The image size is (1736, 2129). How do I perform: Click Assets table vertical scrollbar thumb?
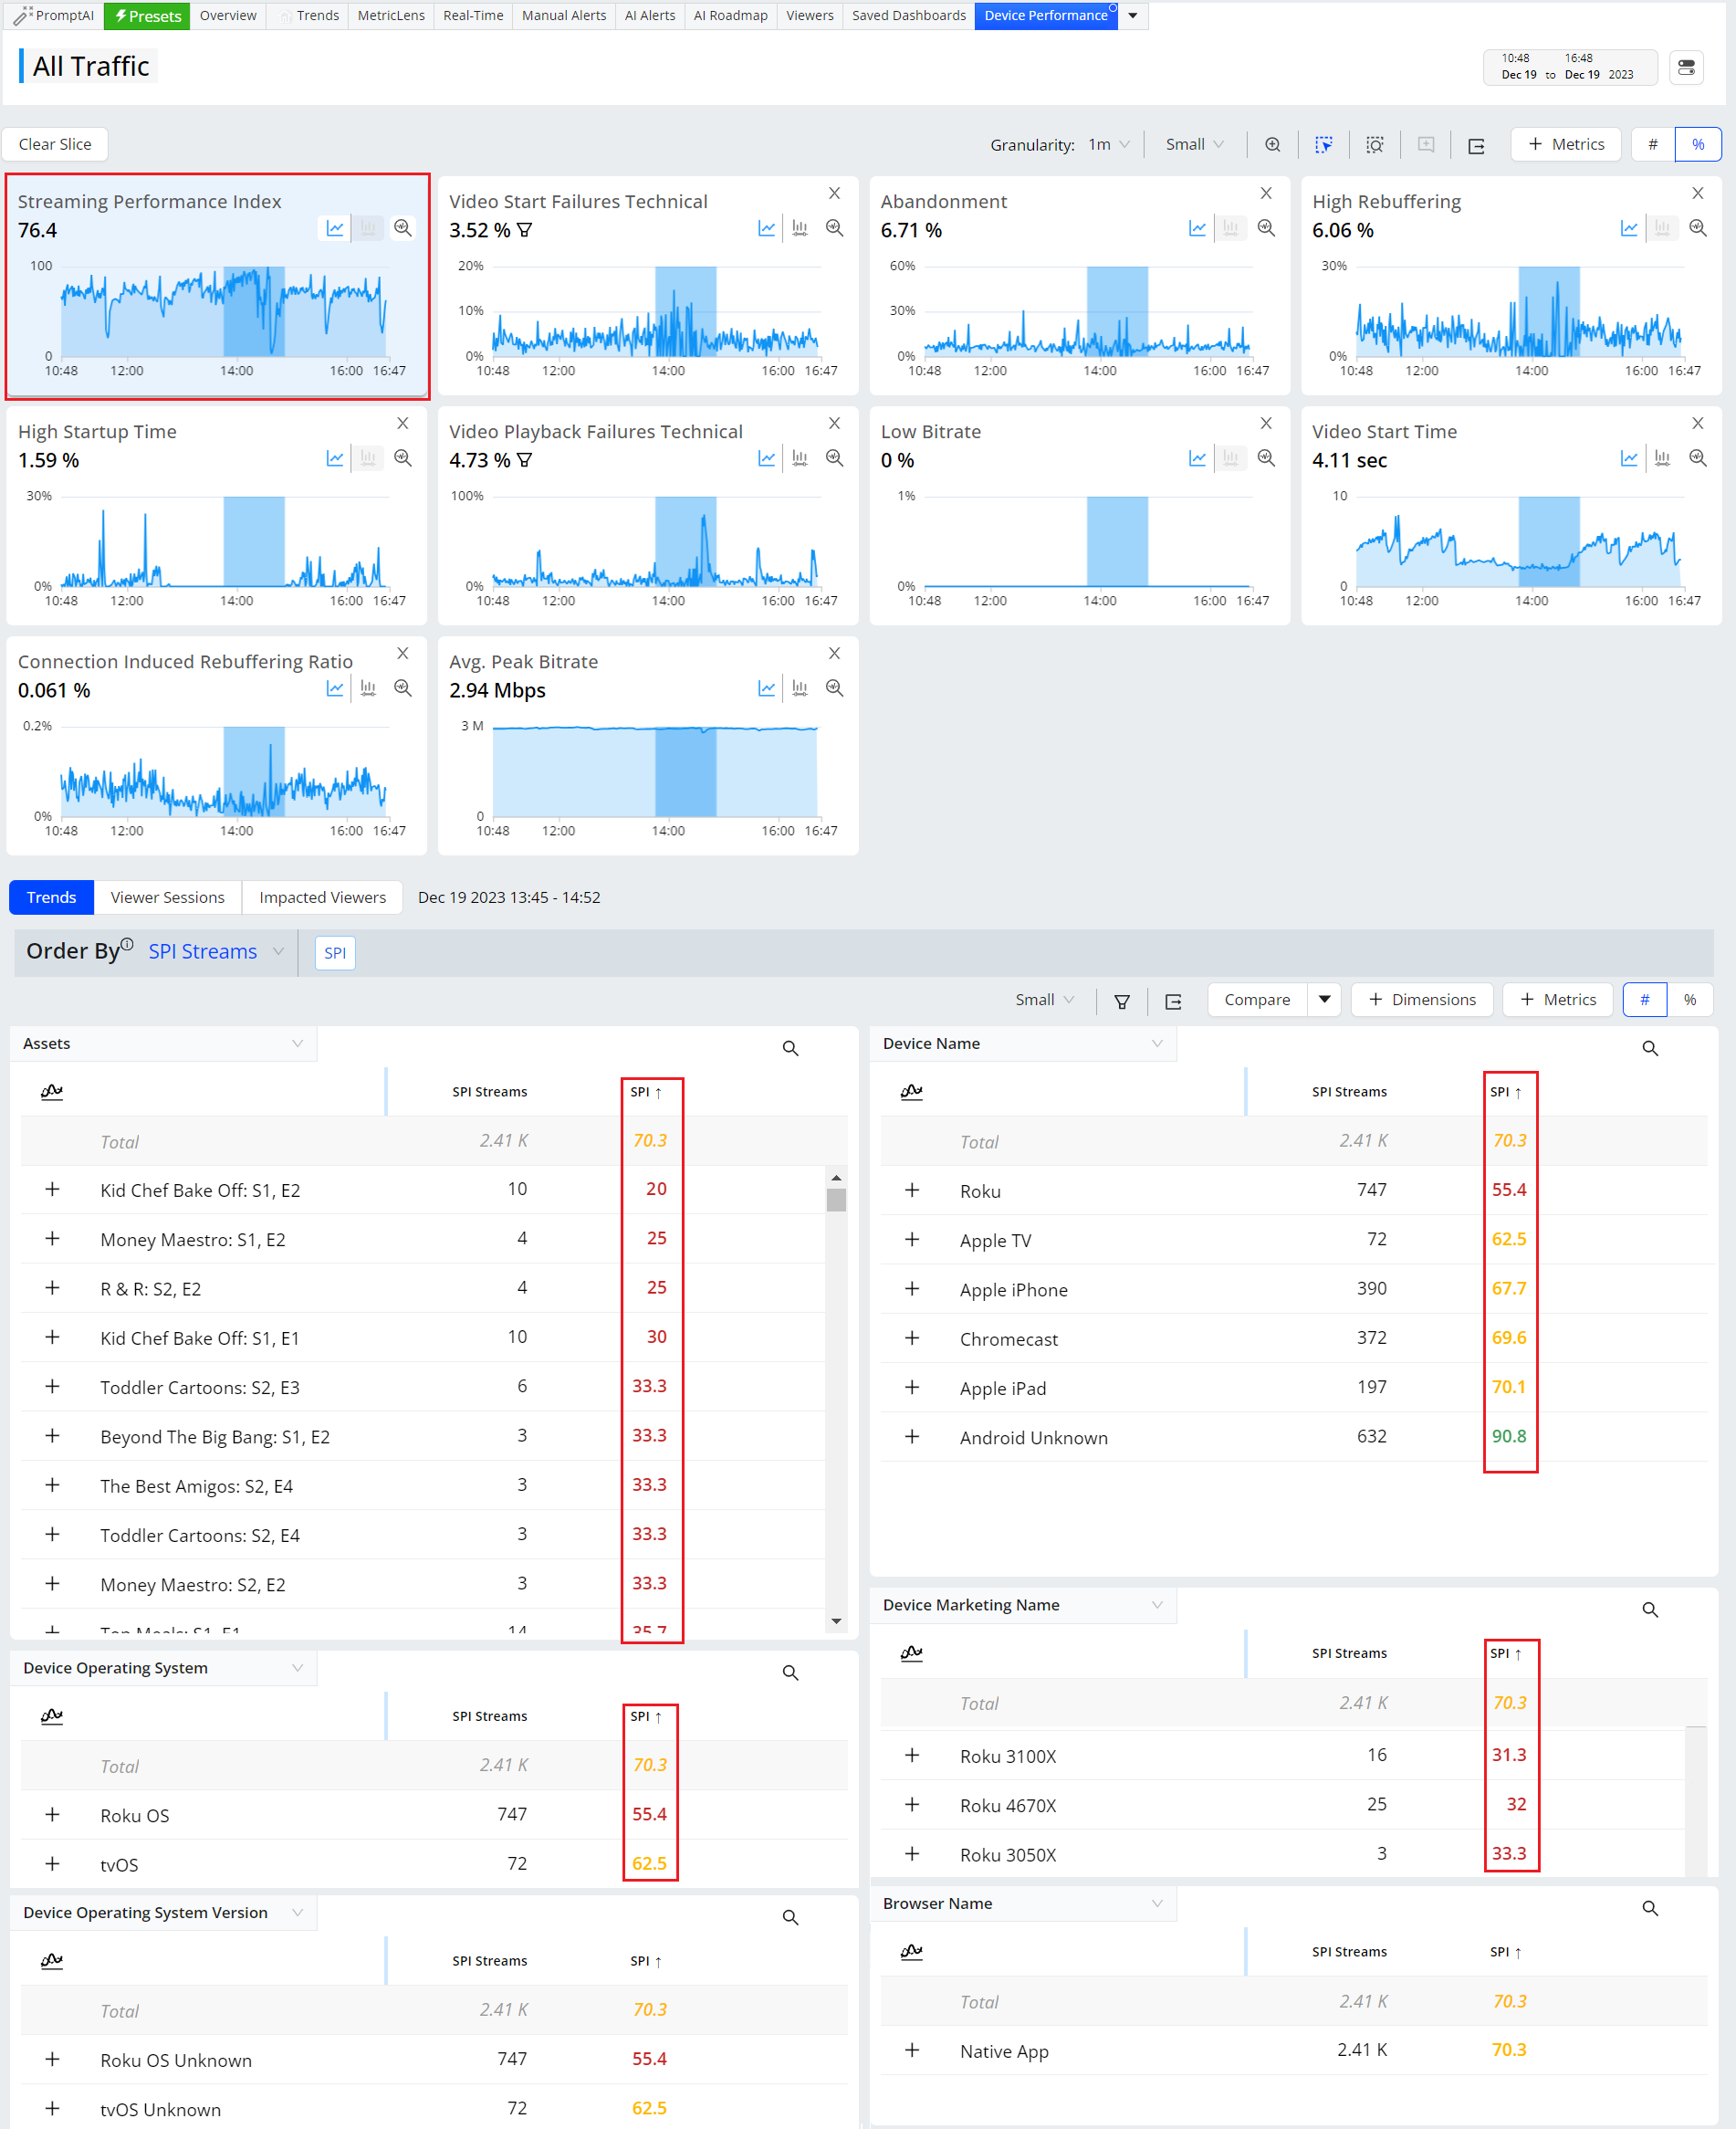coord(836,1200)
